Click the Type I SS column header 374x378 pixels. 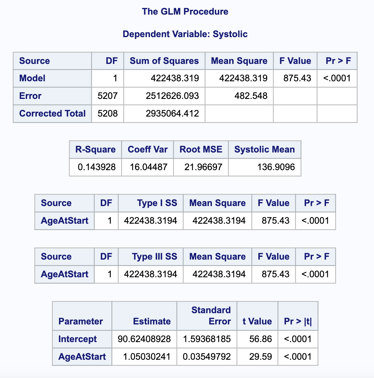tap(157, 203)
